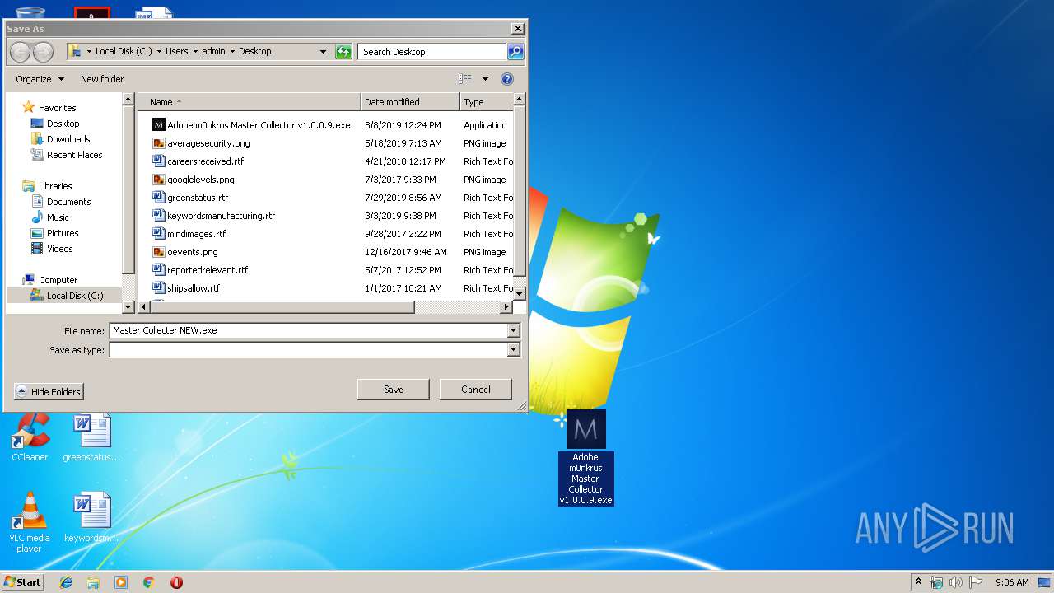Click the search magnifier icon

tap(515, 52)
